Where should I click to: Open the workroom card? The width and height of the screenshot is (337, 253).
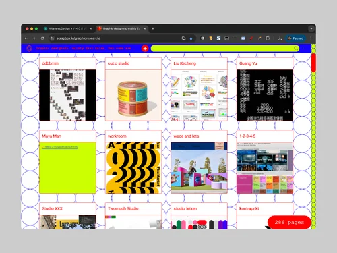pos(133,162)
